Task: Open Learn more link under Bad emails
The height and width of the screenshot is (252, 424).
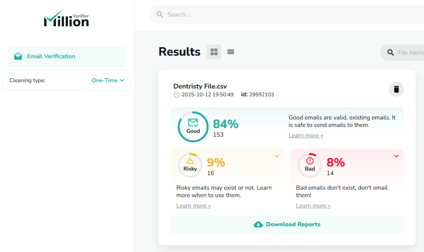Action: (313, 206)
